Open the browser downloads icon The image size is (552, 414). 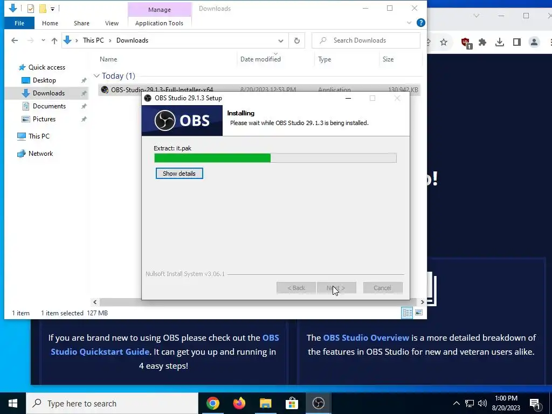pyautogui.click(x=500, y=43)
